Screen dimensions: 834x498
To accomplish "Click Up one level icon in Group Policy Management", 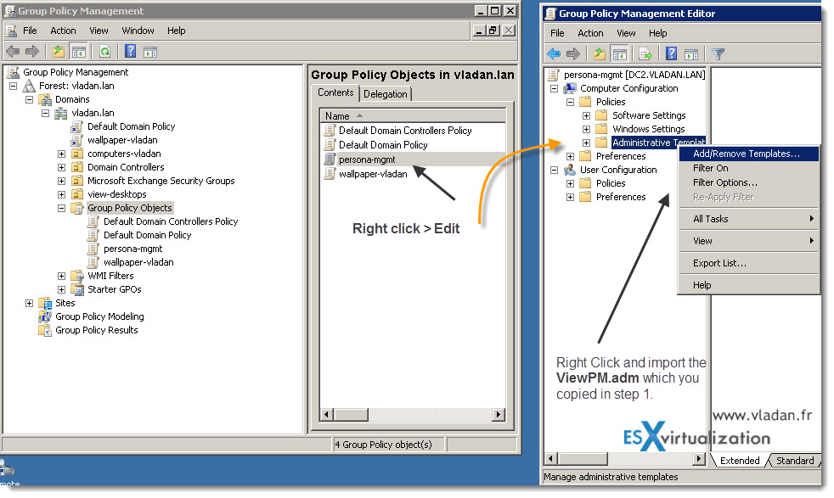I will point(59,52).
